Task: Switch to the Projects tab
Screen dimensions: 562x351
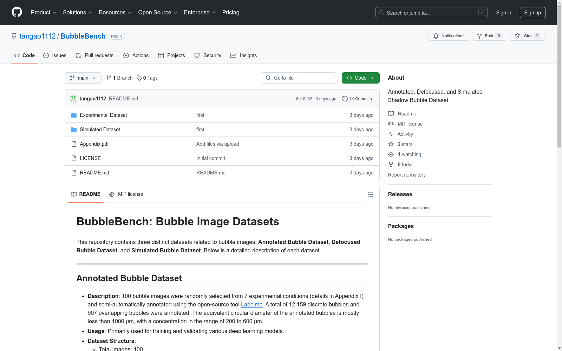Action: (171, 55)
